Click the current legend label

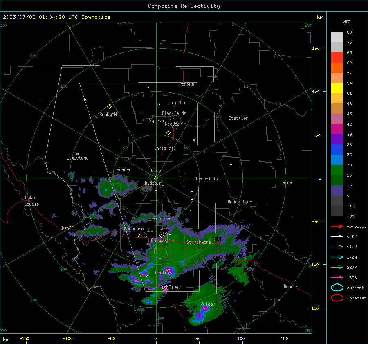(355, 288)
